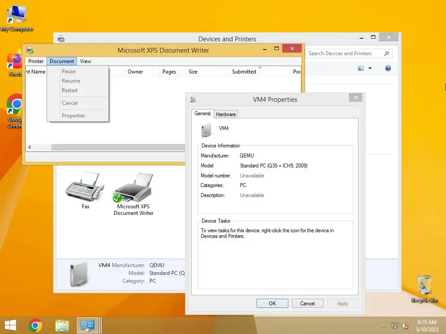Sort queue by Submitted column
Viewport: 446px width, 334px height.
pos(260,72)
